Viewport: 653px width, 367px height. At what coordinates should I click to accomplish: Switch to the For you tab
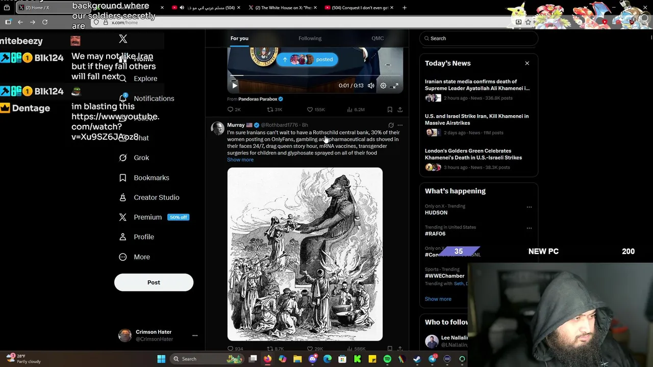239,38
